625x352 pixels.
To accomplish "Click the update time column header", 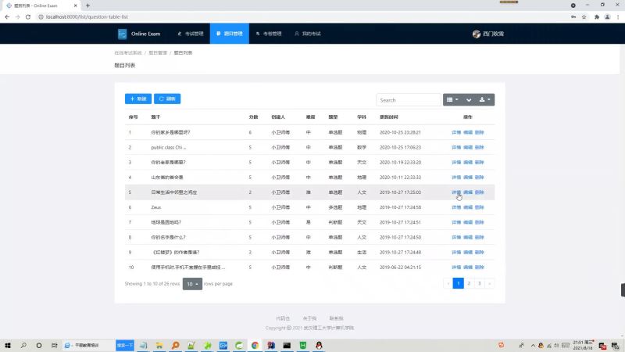I will click(388, 117).
